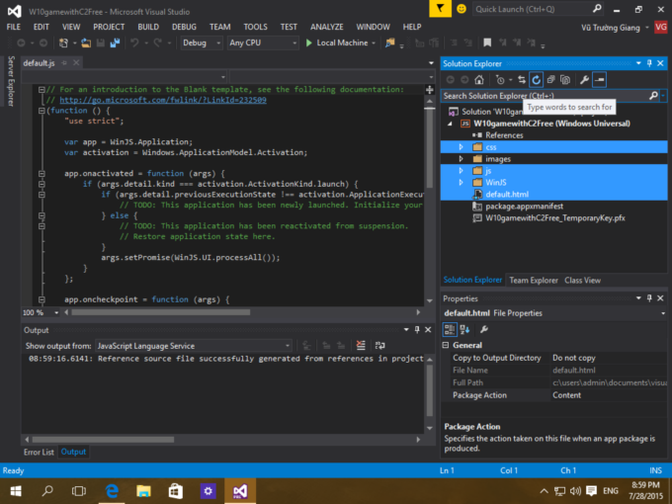Click the notifications flag icon in title bar
This screenshot has width=672, height=504.
pos(440,9)
